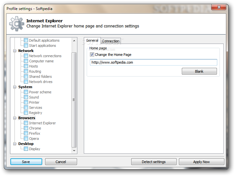
Task: Select the Opera tree label
Action: point(34,139)
